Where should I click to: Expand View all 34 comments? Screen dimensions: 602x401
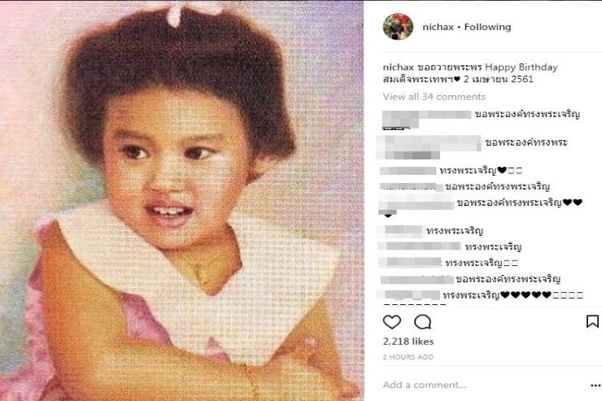tap(434, 97)
